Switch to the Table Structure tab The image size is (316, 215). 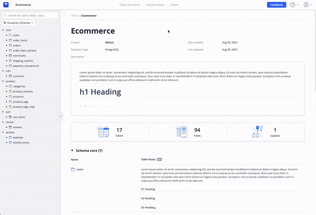(129, 5)
